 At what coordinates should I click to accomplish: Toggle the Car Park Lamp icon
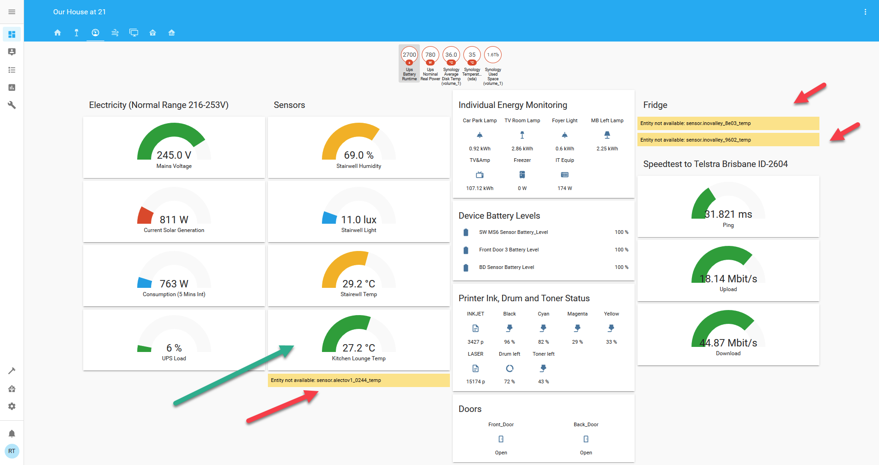click(x=480, y=135)
